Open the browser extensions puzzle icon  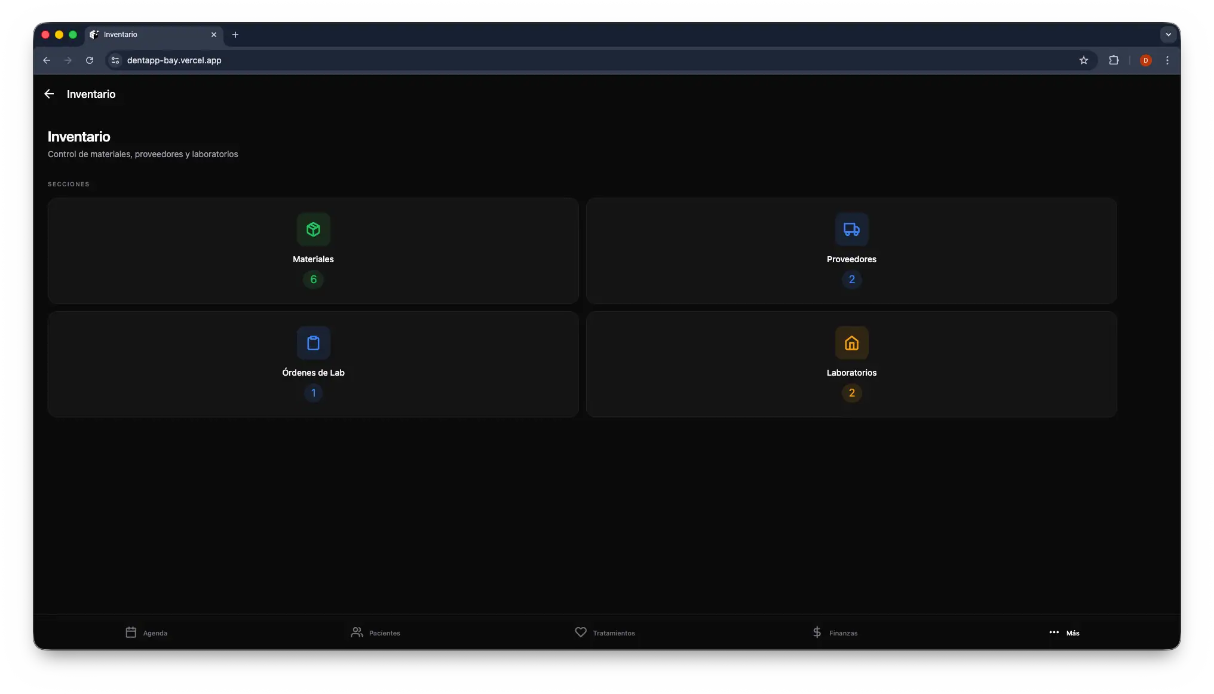point(1114,60)
